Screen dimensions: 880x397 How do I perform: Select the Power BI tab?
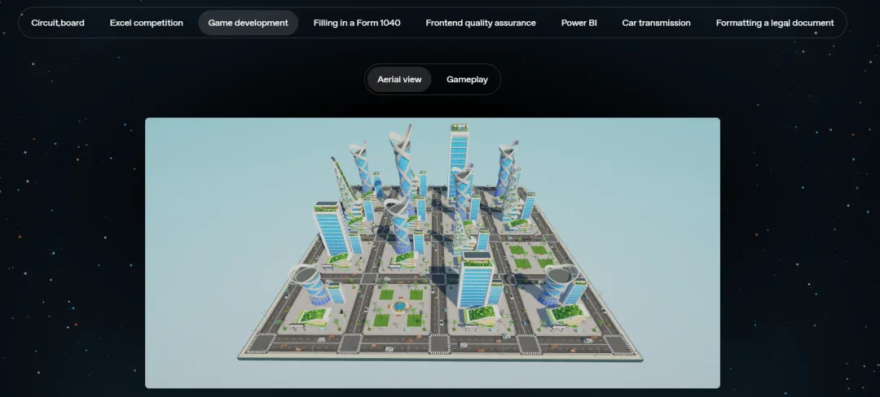coord(579,23)
